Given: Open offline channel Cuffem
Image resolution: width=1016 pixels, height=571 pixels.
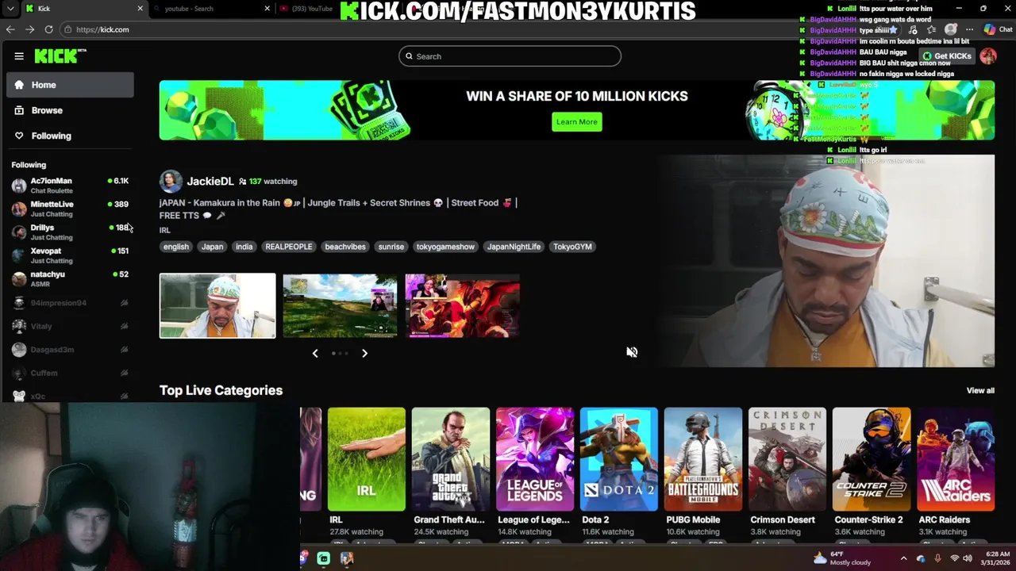Looking at the screenshot, I should pyautogui.click(x=70, y=373).
